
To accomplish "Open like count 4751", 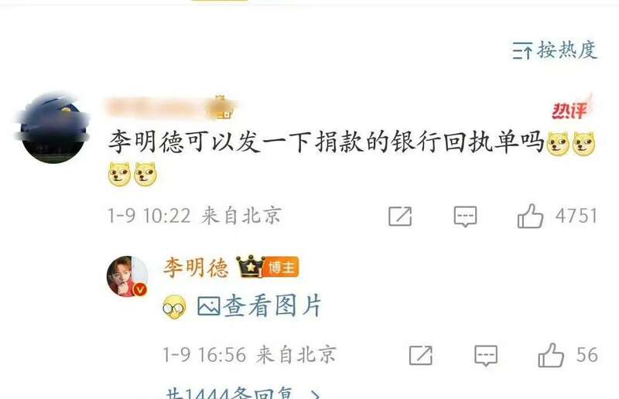I will tap(576, 216).
